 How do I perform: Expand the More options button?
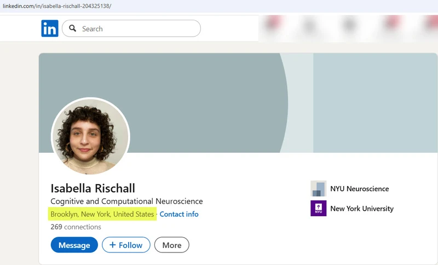pyautogui.click(x=171, y=245)
